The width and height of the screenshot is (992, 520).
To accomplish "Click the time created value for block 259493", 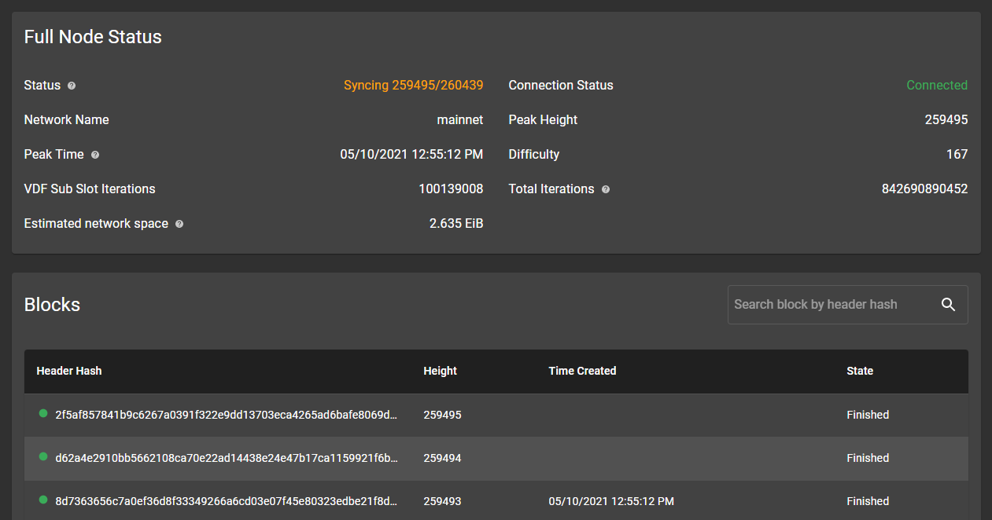I will (611, 501).
